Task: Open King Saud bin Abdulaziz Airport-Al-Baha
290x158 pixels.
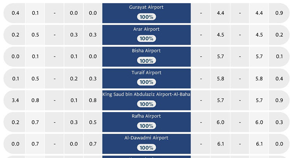Action: coord(146,95)
